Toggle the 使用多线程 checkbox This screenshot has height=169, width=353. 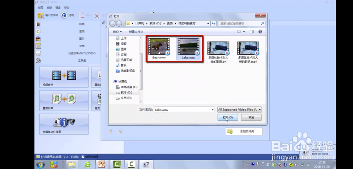83,157
